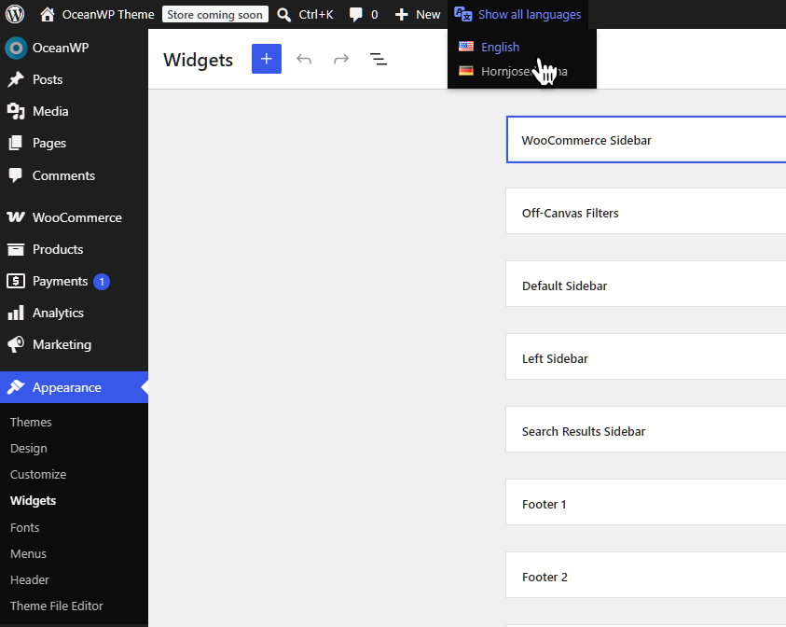Click the Analytics bar chart icon

pos(16,313)
